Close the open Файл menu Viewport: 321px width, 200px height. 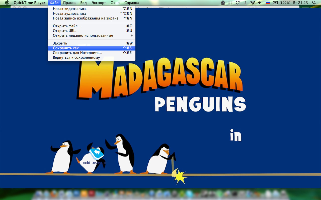54,3
